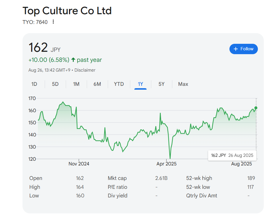
Task: Click the 2.61B market cap value
Action: 161,178
